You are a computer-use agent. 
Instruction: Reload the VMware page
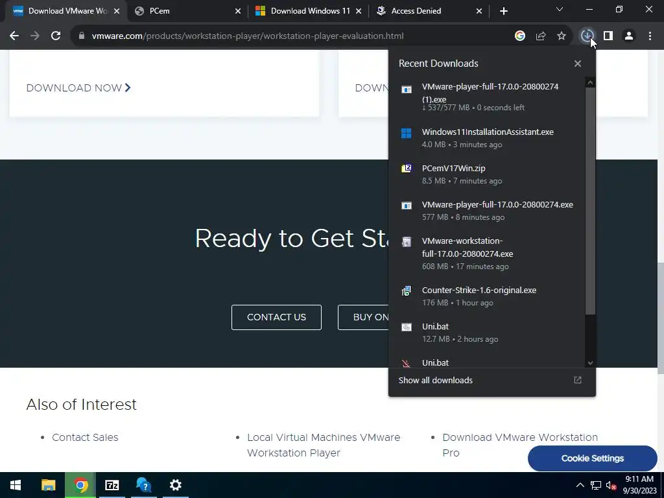click(56, 36)
